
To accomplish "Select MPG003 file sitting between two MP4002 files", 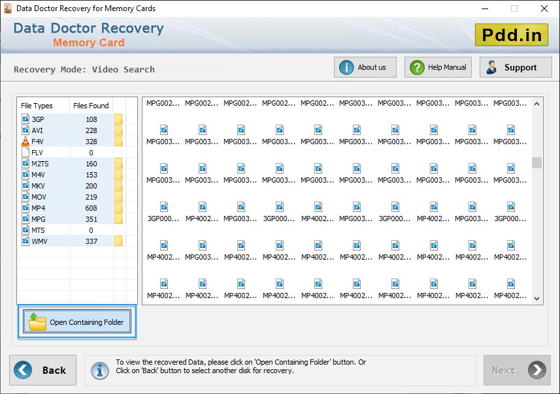I will [x=202, y=250].
